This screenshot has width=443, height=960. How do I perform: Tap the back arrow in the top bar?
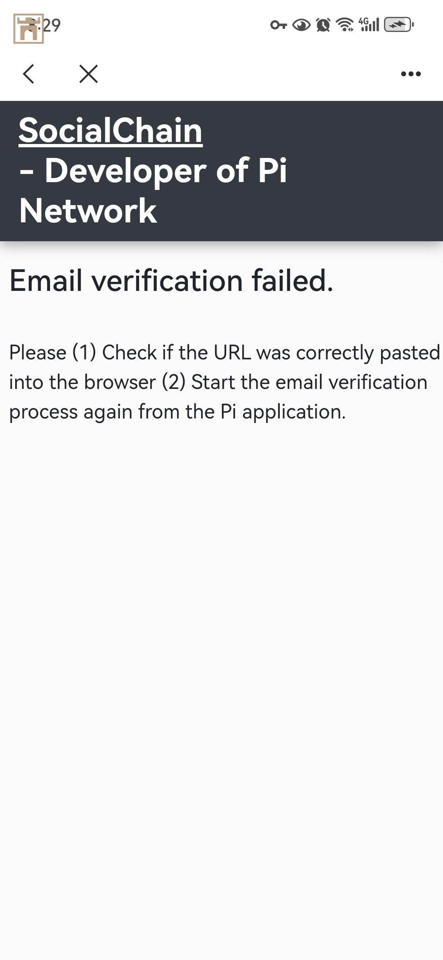coord(29,74)
